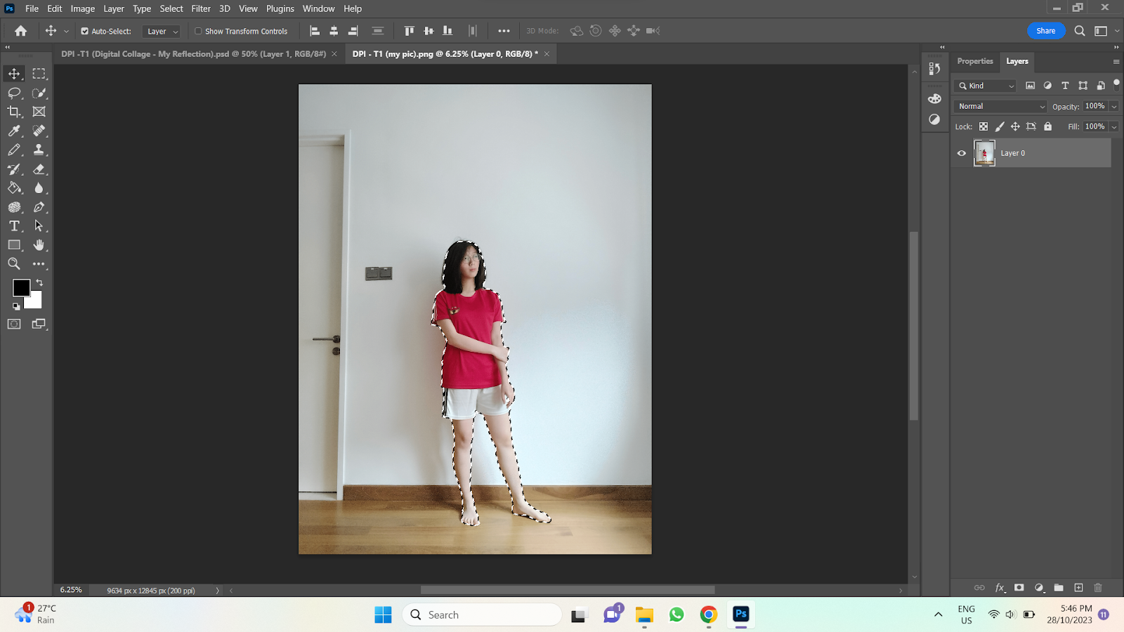Viewport: 1124px width, 632px height.
Task: Select the Rectangle shape tool
Action: pyautogui.click(x=14, y=245)
